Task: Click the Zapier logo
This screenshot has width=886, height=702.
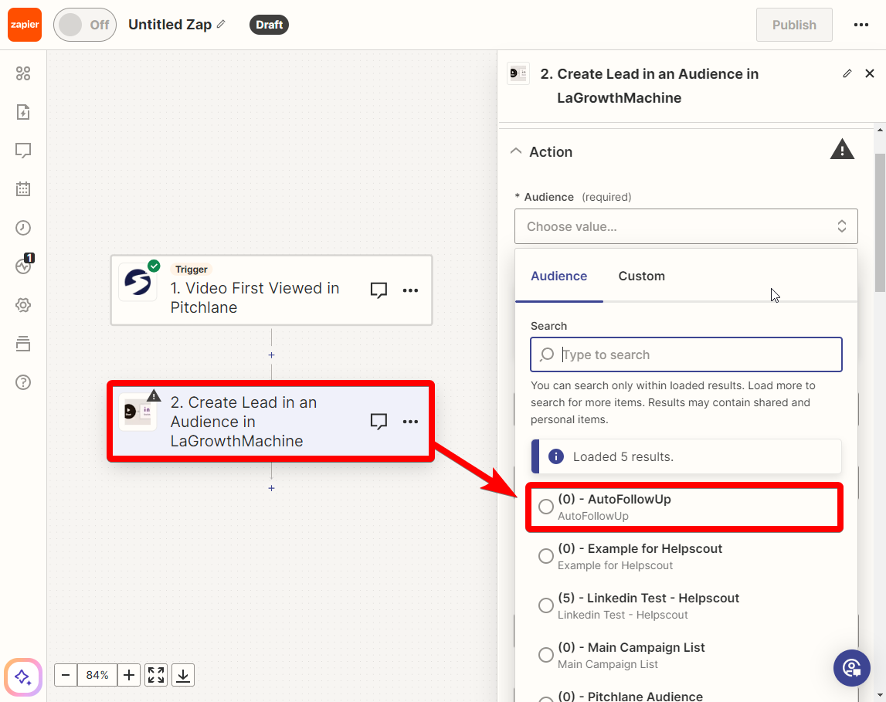Action: click(24, 25)
